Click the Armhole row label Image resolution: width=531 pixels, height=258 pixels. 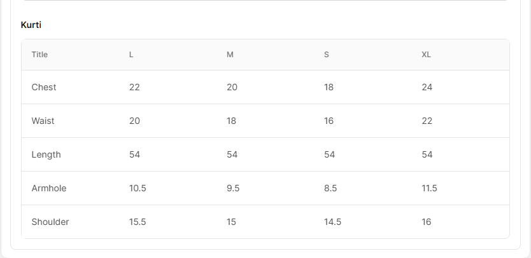(x=49, y=188)
